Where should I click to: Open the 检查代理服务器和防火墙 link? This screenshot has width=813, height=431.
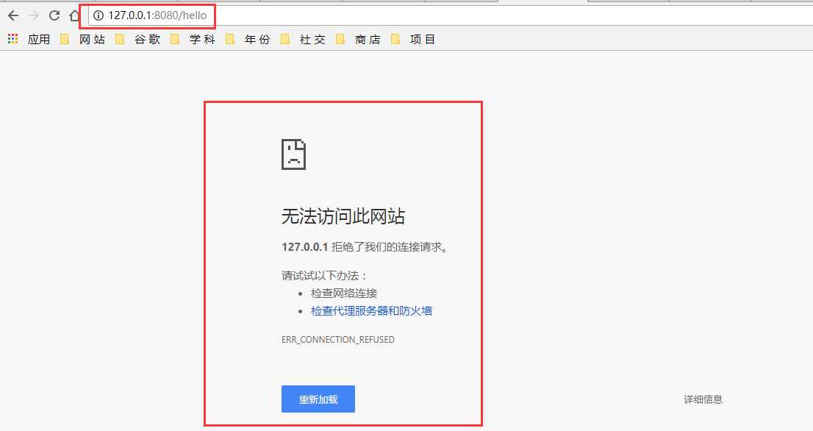pyautogui.click(x=371, y=310)
